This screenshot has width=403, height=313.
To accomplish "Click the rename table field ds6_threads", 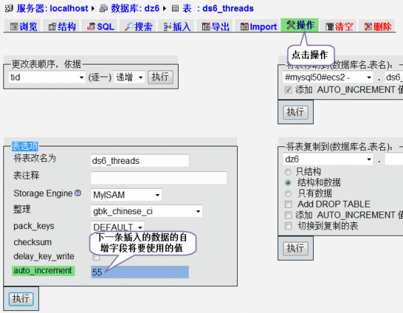I will (x=140, y=161).
